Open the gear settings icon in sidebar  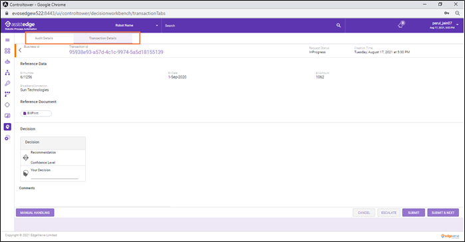pos(7,138)
